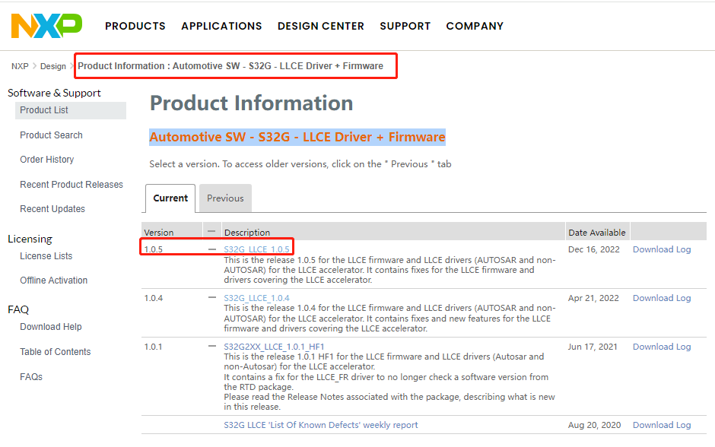Open the PRODUCTS menu
Viewport: 715px width, 447px height.
pyautogui.click(x=135, y=26)
